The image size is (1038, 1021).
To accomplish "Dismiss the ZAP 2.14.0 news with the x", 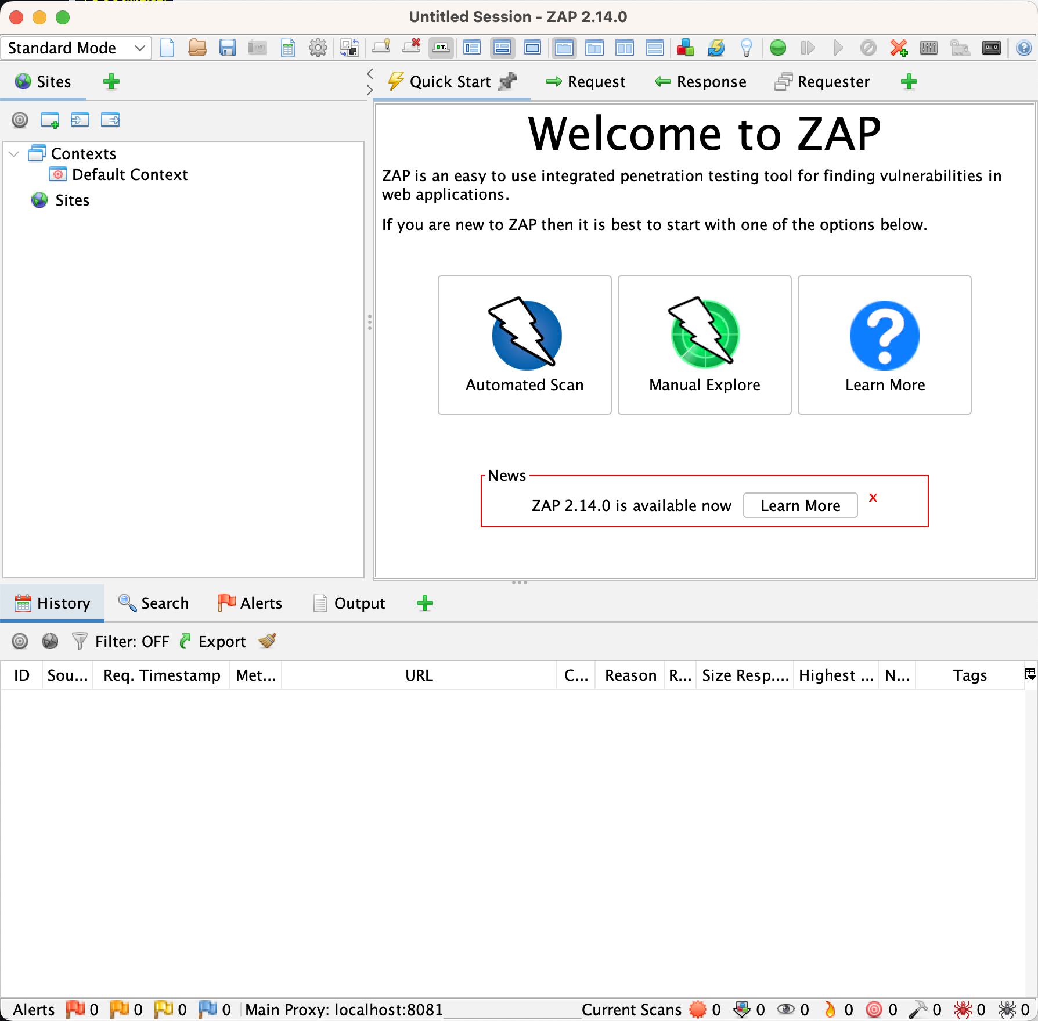I will pyautogui.click(x=874, y=498).
